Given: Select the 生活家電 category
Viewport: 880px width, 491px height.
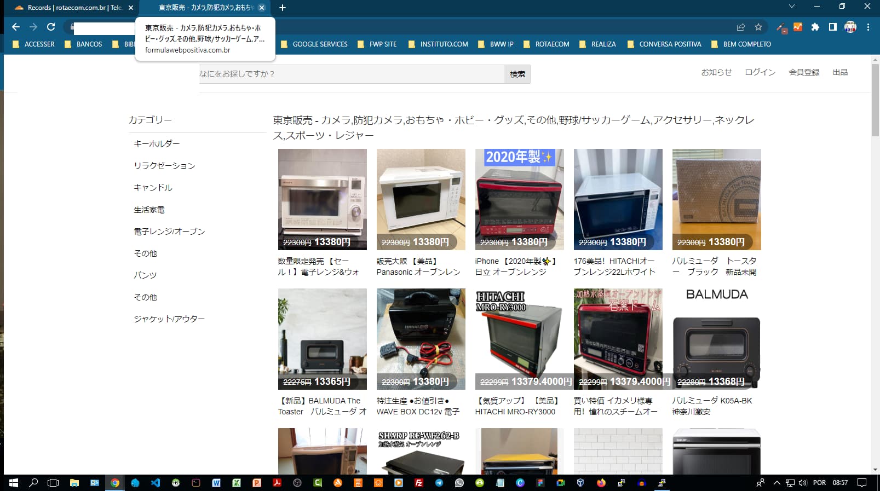Looking at the screenshot, I should [149, 209].
